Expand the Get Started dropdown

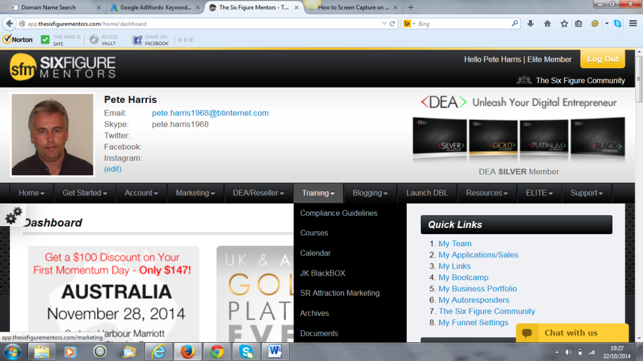[85, 193]
